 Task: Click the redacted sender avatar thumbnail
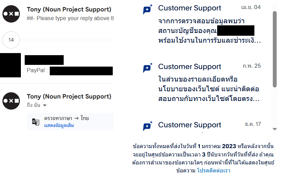[x=10, y=65]
